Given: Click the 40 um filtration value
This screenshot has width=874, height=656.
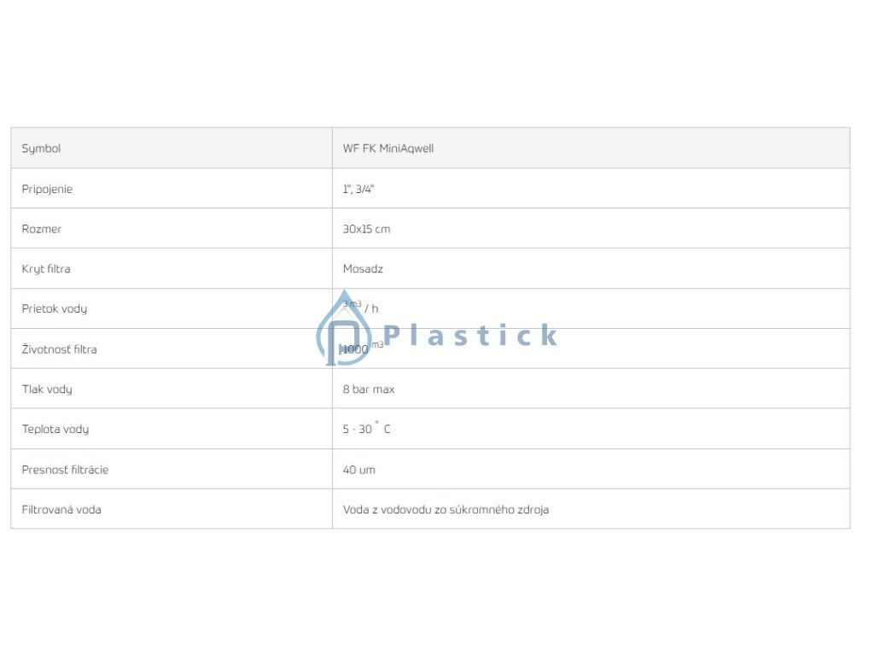Looking at the screenshot, I should [359, 470].
